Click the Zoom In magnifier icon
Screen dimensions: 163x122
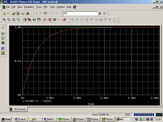[x=4, y=20]
